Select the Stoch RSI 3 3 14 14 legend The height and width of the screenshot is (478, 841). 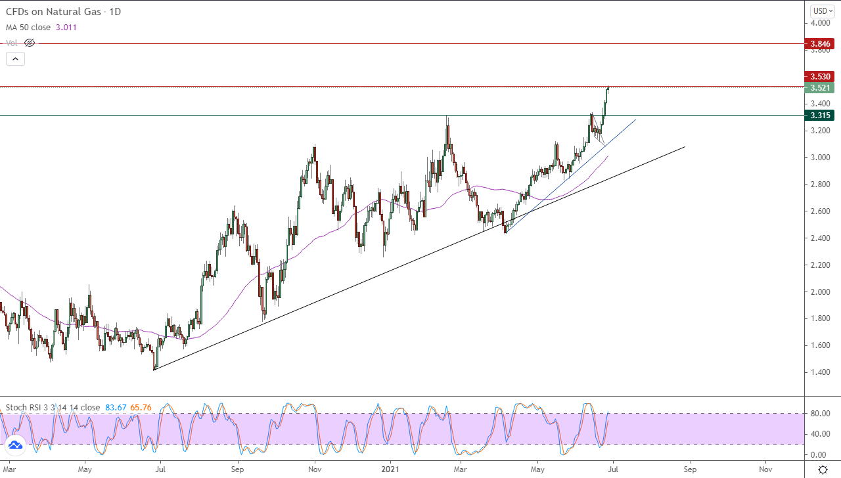[x=53, y=407]
